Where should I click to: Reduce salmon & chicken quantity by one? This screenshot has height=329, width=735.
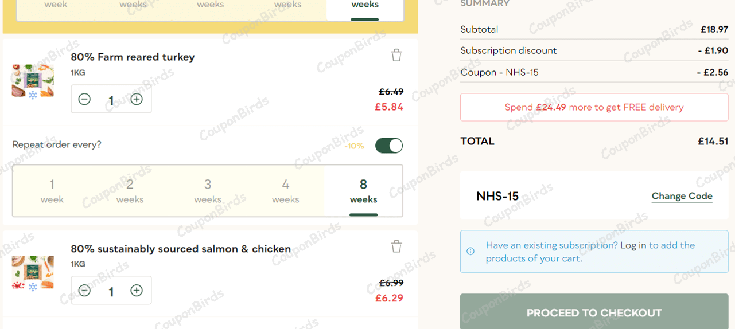[84, 291]
